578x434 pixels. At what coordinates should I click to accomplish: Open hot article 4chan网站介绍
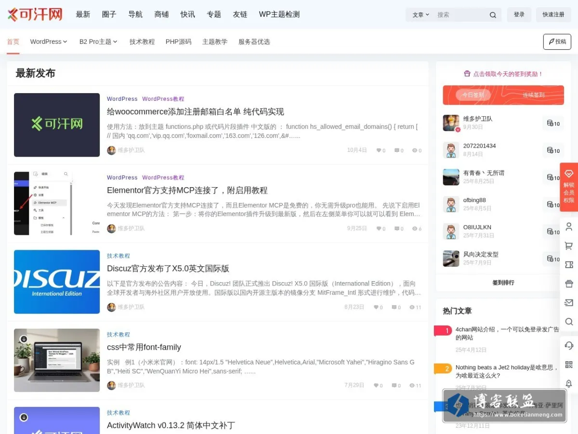[507, 333]
